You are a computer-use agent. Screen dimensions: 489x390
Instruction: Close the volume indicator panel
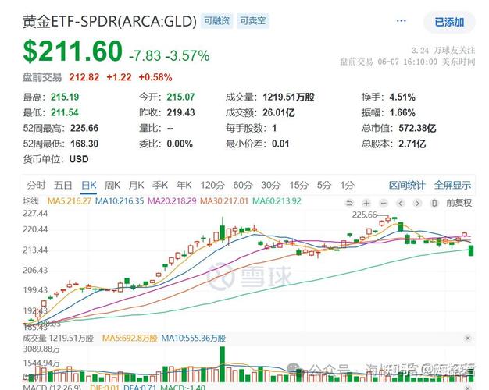467,339
